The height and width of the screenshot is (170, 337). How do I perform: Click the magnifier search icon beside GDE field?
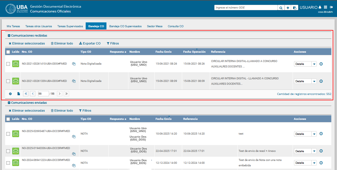tap(281, 8)
